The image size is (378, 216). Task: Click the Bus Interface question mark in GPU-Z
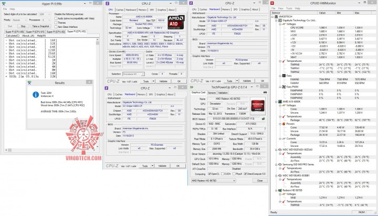tap(265, 129)
